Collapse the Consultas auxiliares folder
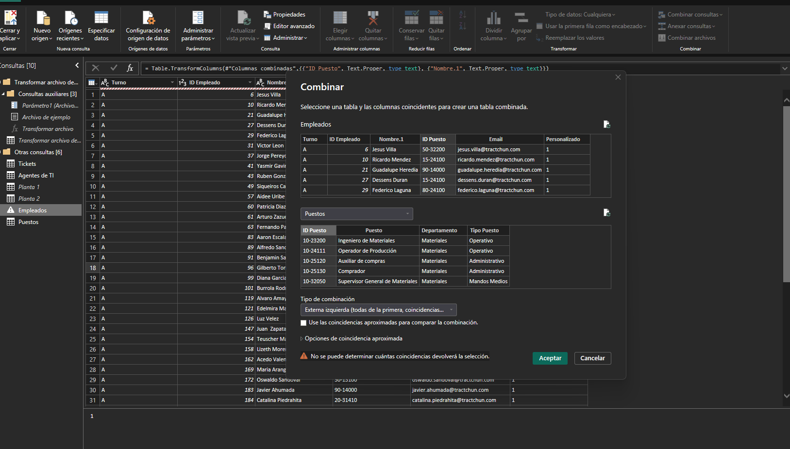Screen dimensions: 790x449 pyautogui.click(x=3, y=94)
